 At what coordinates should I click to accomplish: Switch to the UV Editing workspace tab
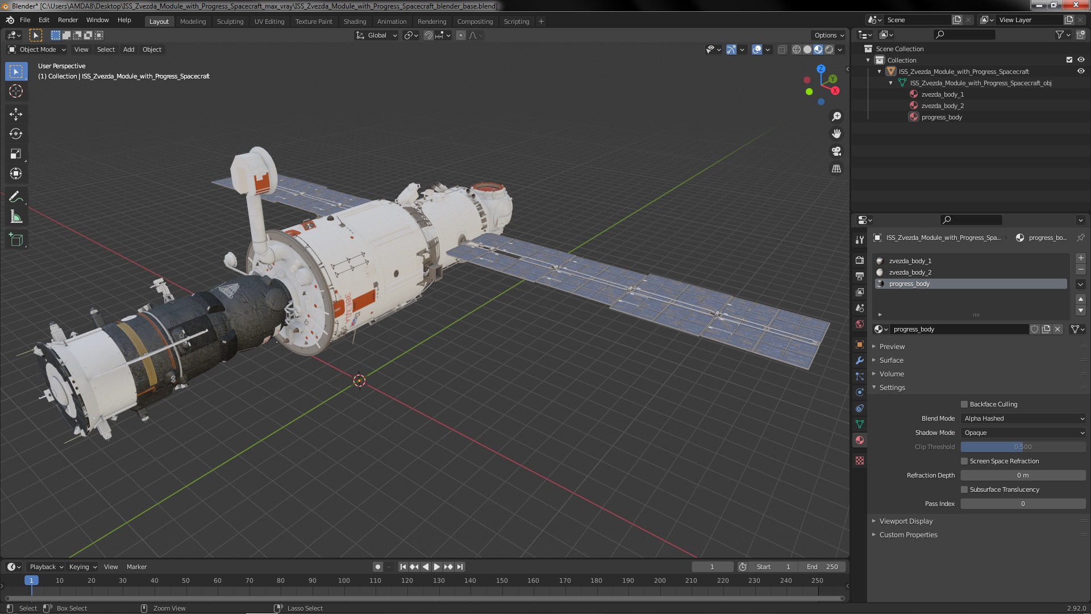269,22
